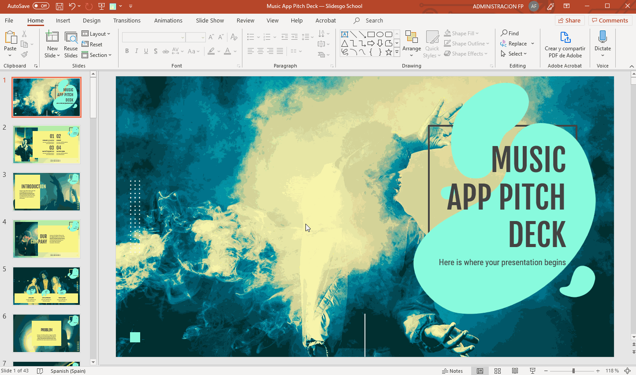Open the Transitions ribbon tab

126,20
